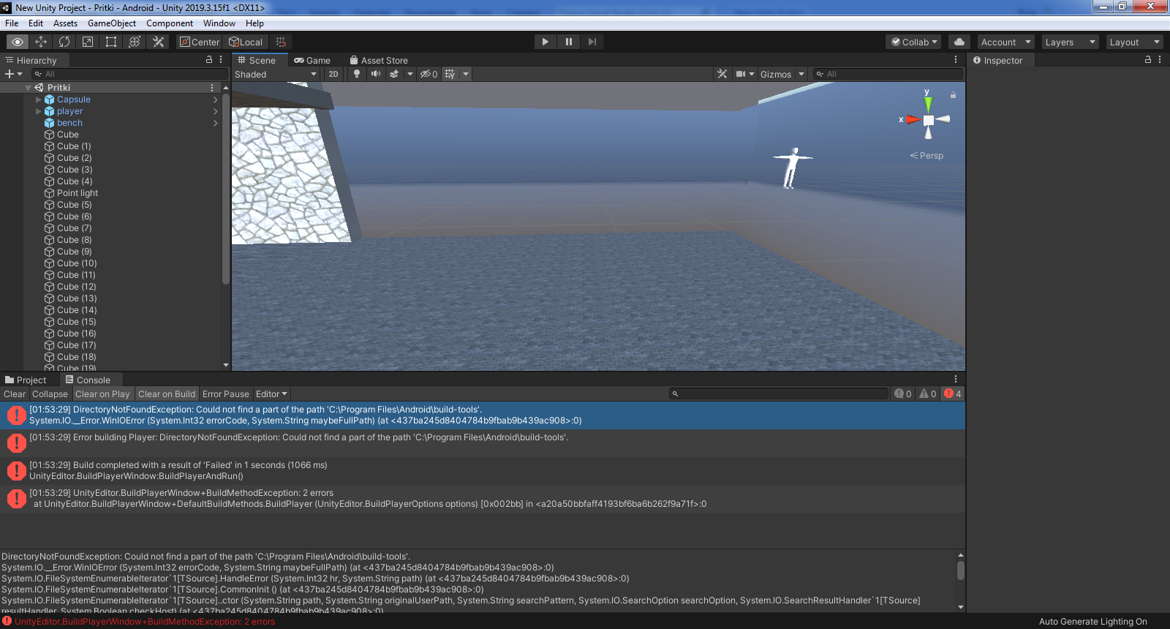Image resolution: width=1170 pixels, height=629 pixels.
Task: Toggle scene audio speaker
Action: click(x=375, y=74)
